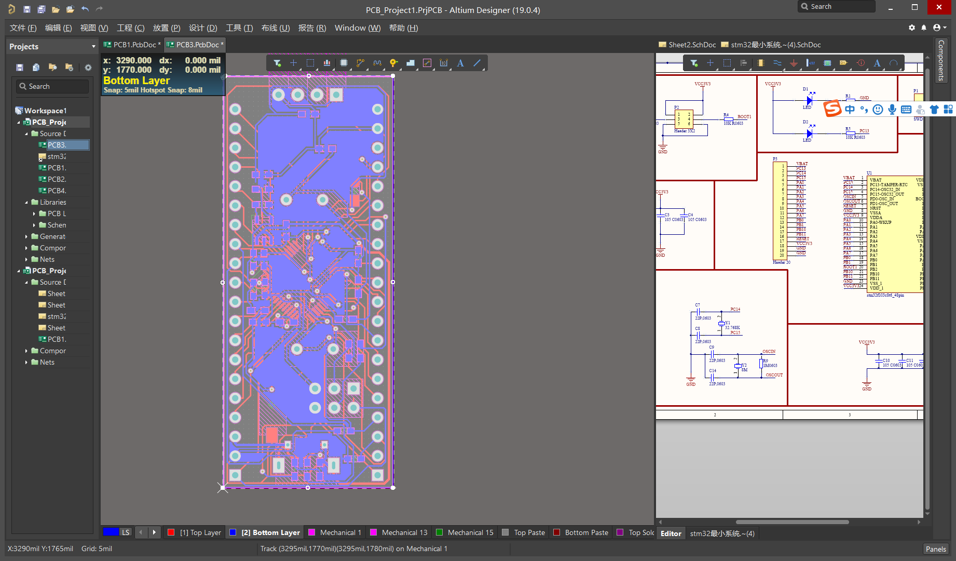Open the Window (W) menu
The width and height of the screenshot is (956, 561).
pyautogui.click(x=358, y=28)
